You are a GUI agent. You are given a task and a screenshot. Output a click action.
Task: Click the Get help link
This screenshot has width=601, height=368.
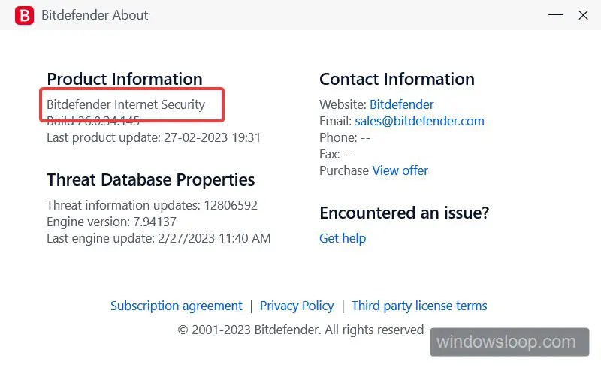tap(343, 238)
